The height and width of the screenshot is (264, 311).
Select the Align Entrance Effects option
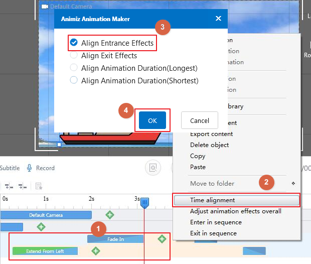tap(74, 43)
